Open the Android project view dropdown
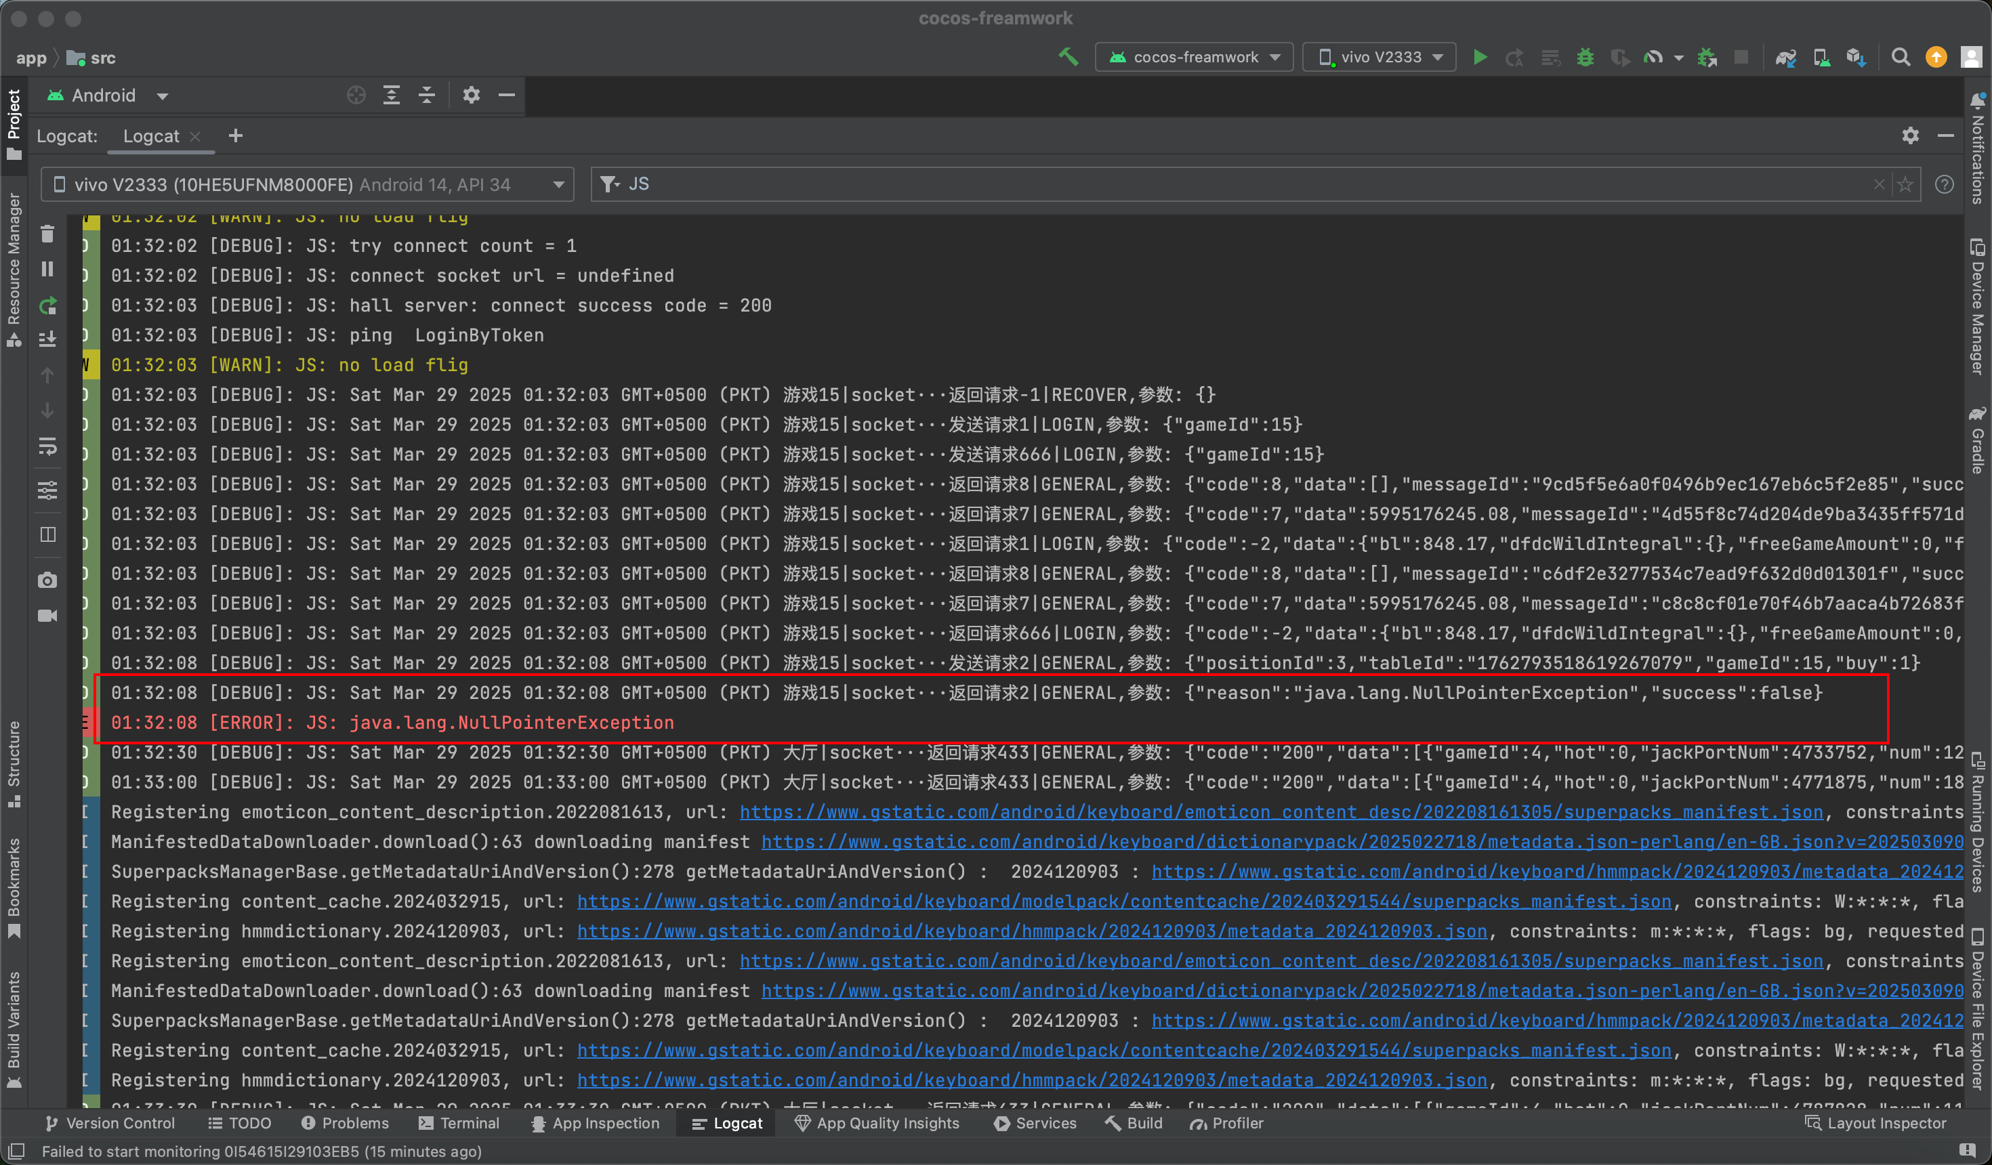1992x1165 pixels. tap(108, 96)
